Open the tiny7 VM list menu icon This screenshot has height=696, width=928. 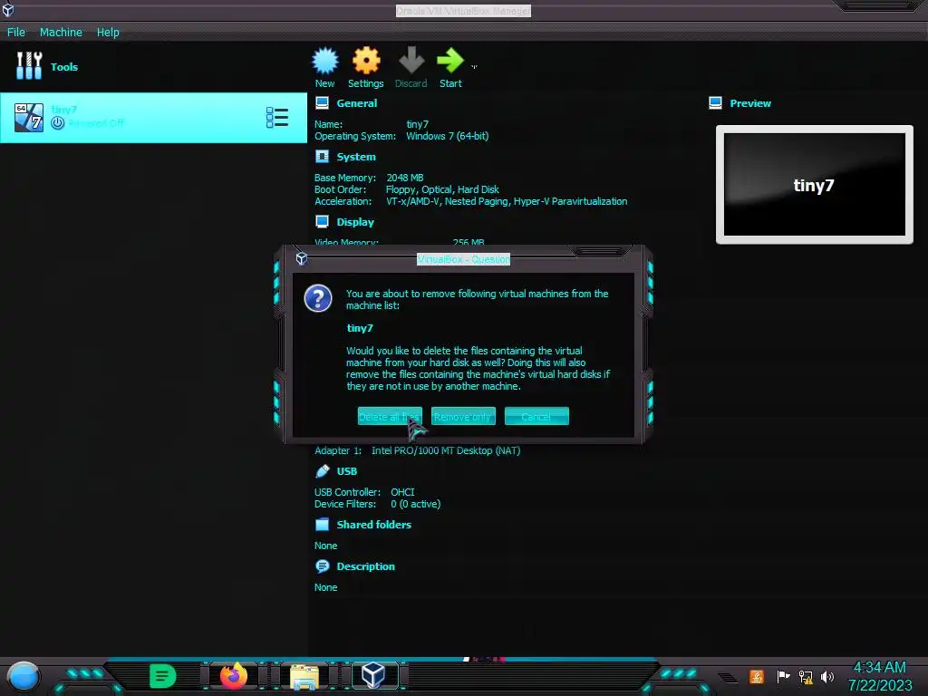pyautogui.click(x=277, y=117)
